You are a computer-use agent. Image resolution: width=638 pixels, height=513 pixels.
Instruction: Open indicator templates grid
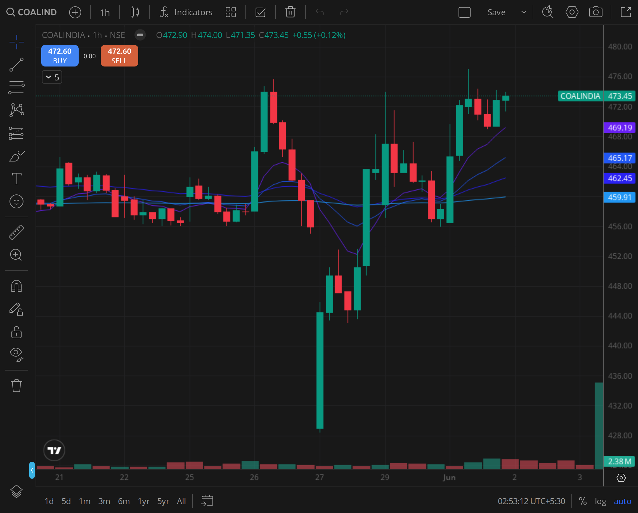pyautogui.click(x=231, y=12)
